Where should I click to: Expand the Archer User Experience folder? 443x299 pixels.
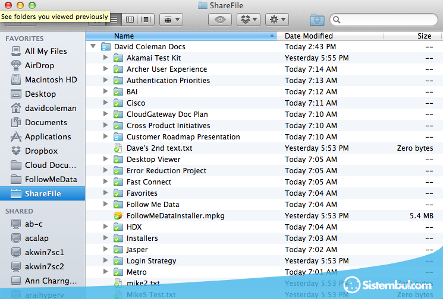(105, 69)
